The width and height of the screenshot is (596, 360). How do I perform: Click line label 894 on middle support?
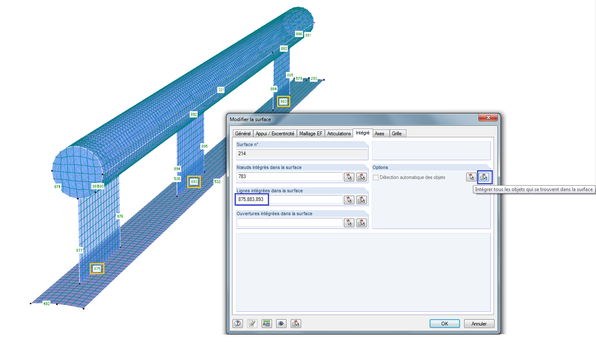177,169
